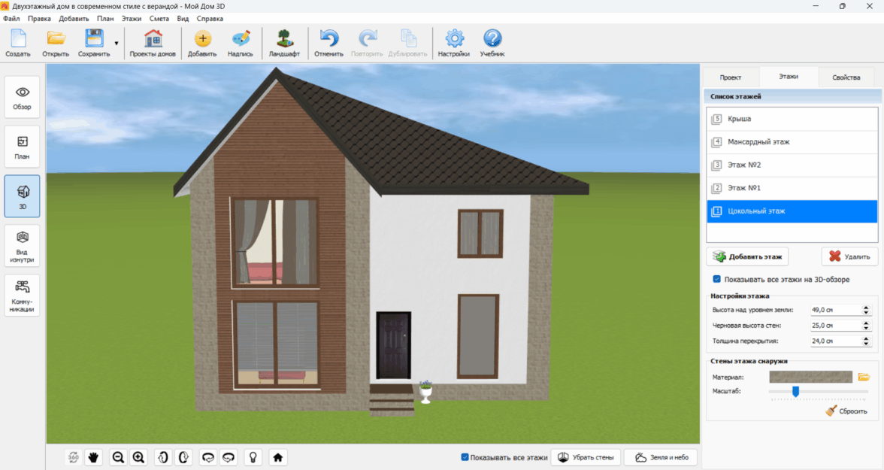884x470 pixels.
Task: Zoom in with the plus magnifier
Action: (x=139, y=456)
